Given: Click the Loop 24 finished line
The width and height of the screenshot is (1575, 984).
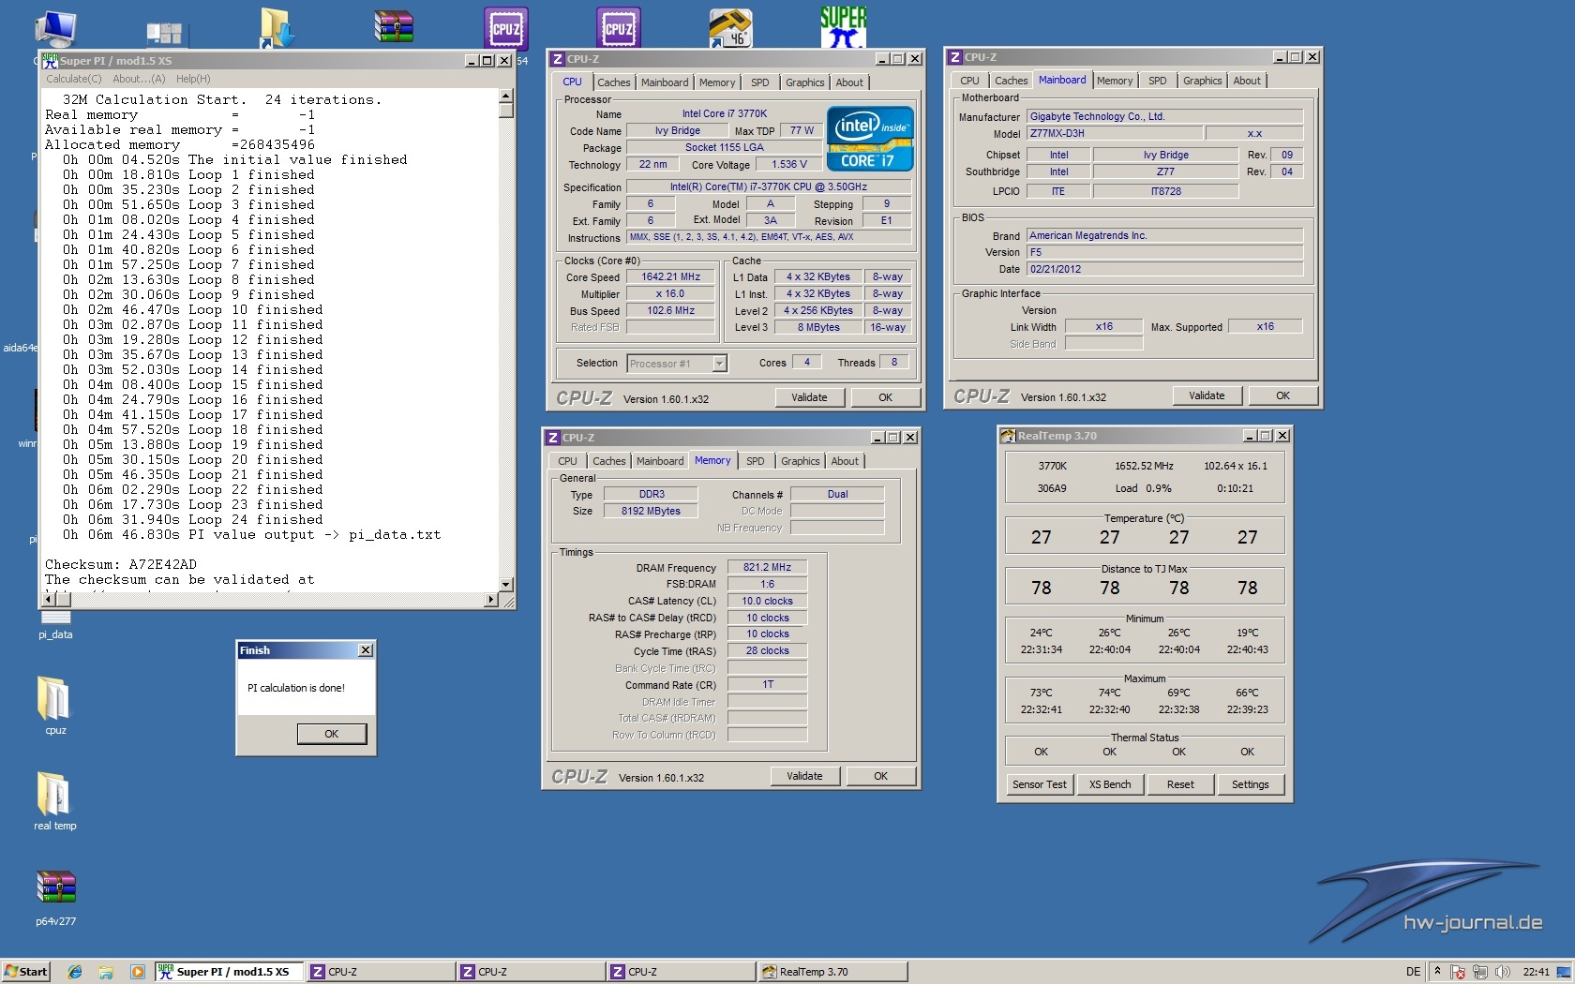Looking at the screenshot, I should (x=192, y=519).
